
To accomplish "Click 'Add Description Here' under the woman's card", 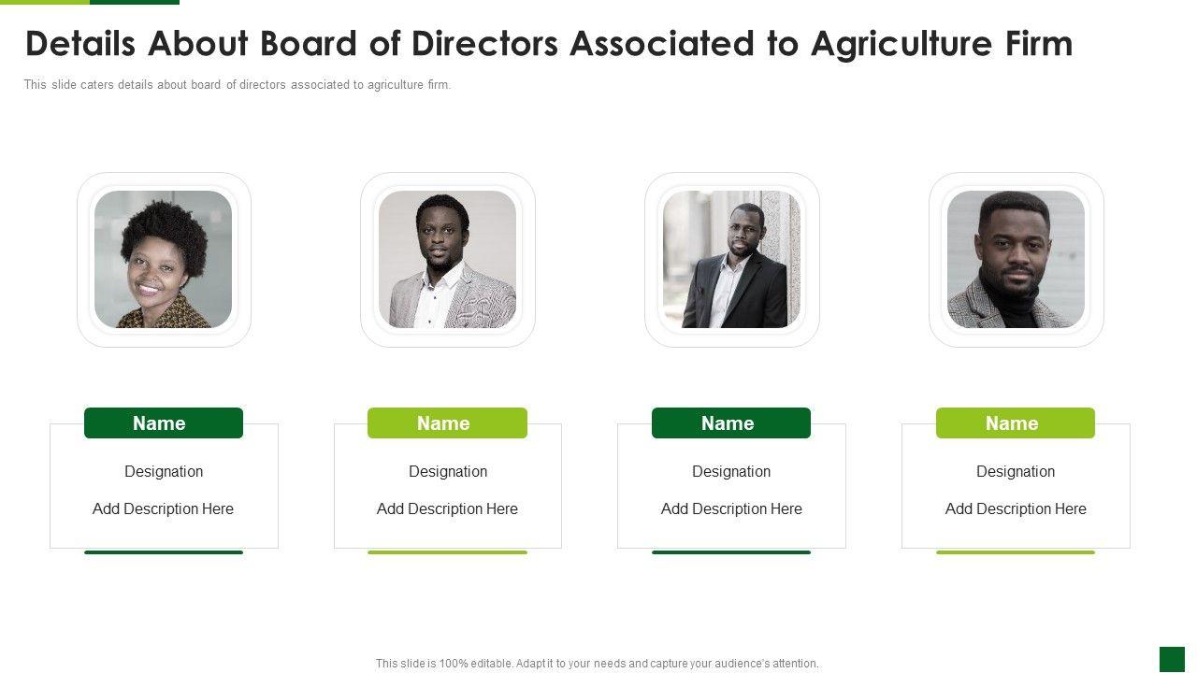I will pos(163,509).
